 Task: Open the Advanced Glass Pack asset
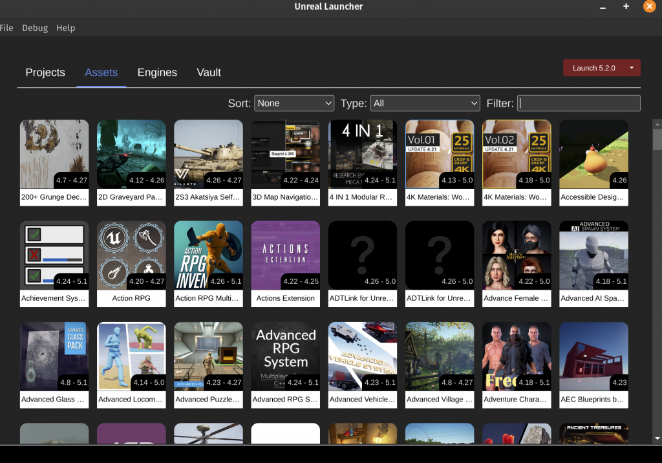[54, 356]
